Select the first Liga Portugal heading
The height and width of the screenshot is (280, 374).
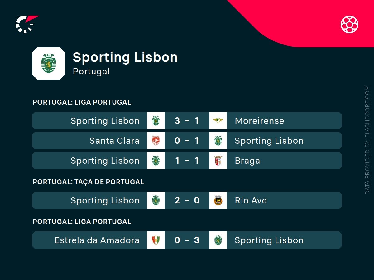[82, 102]
